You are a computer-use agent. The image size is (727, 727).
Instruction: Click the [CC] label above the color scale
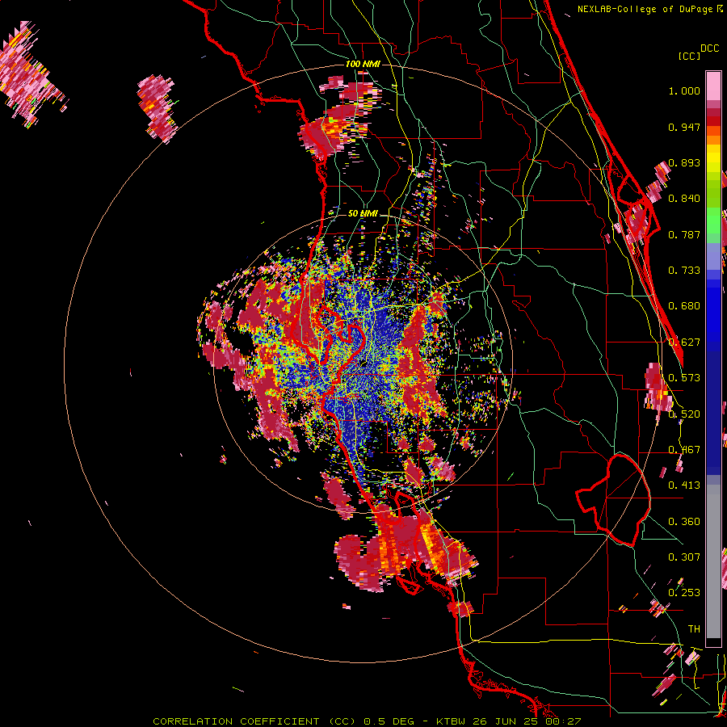click(x=690, y=56)
